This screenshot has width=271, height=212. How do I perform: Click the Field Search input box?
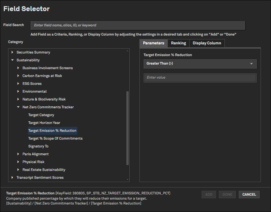click(137, 25)
